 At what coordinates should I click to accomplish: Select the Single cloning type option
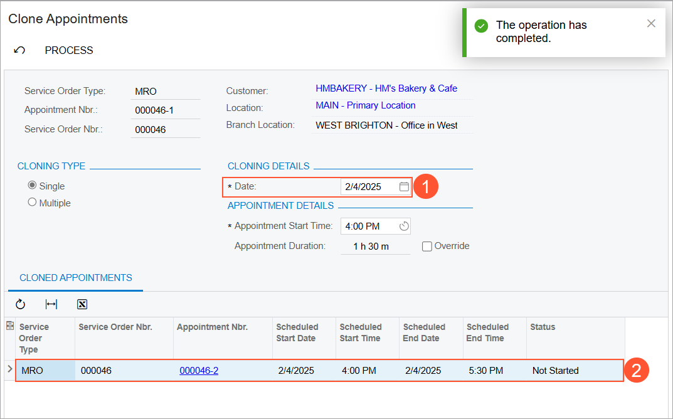pyautogui.click(x=32, y=186)
